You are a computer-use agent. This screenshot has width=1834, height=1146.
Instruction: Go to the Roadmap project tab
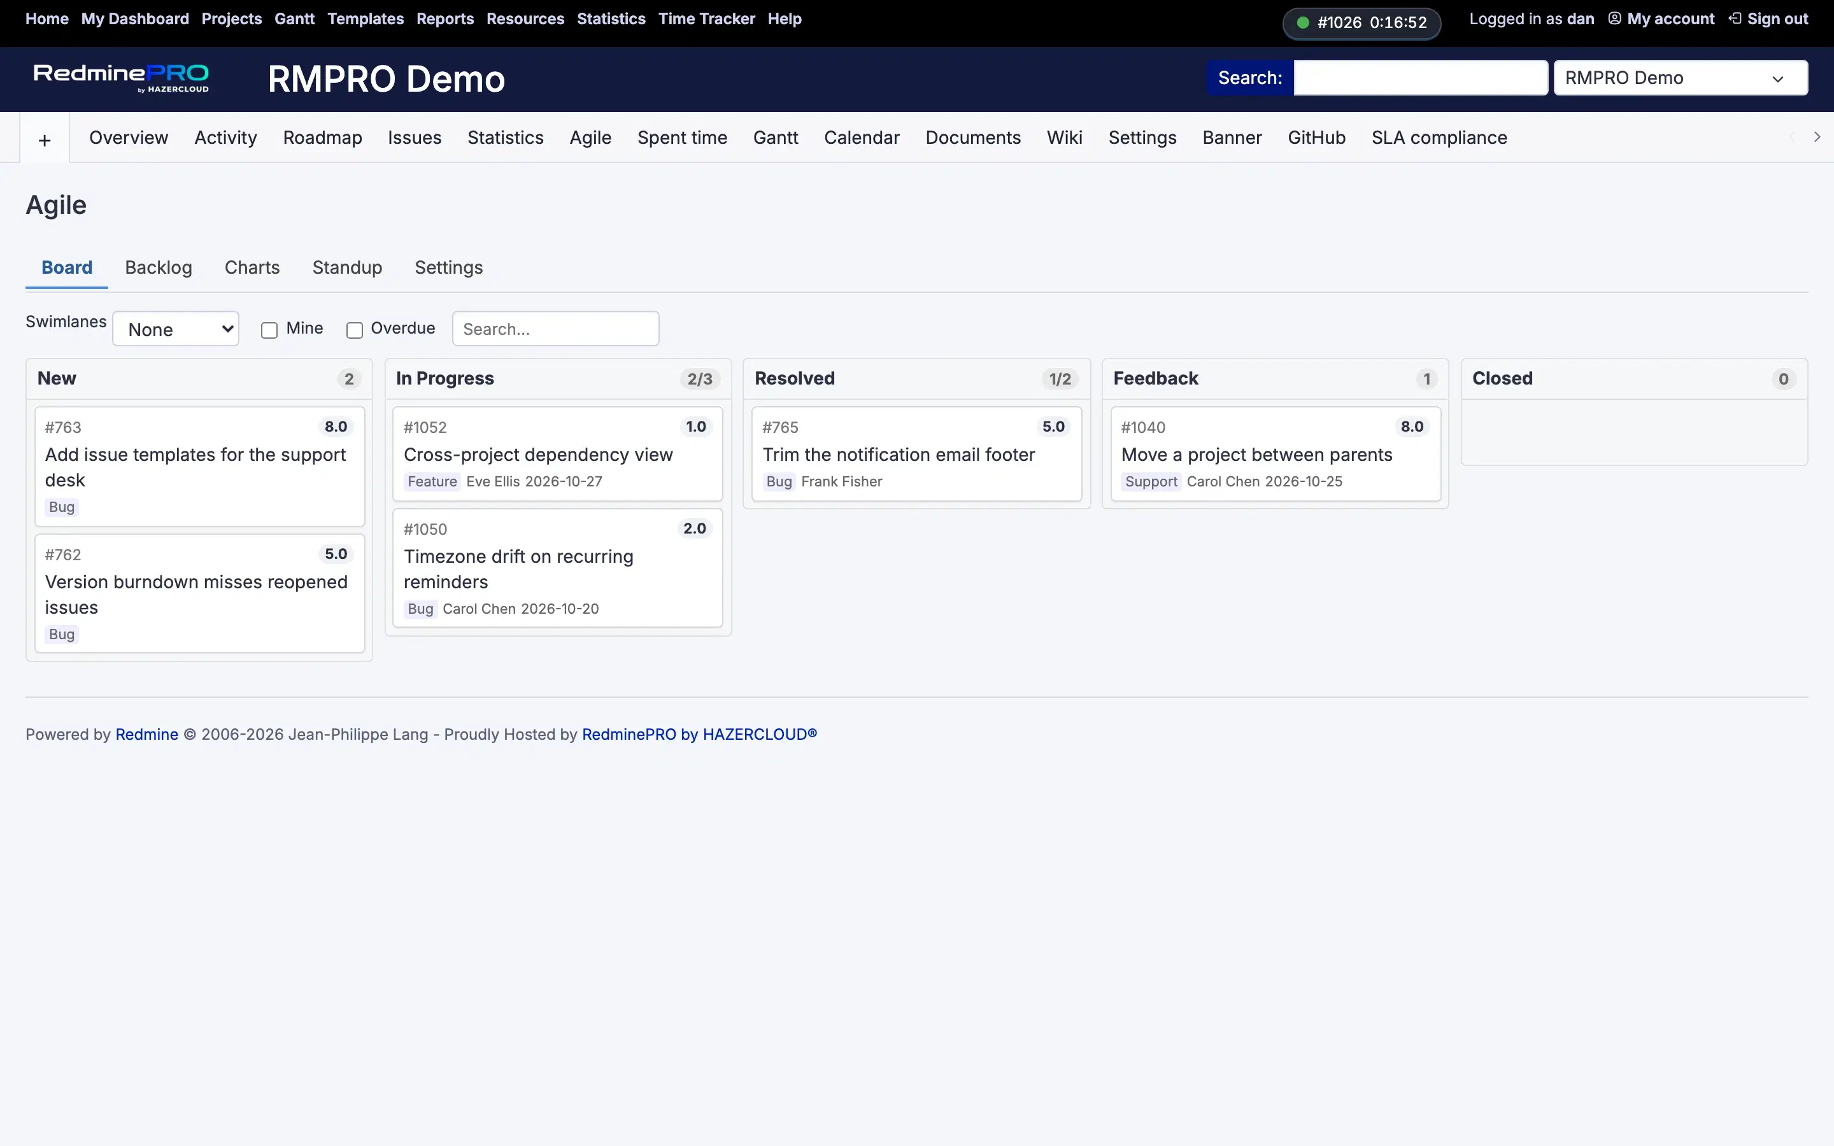tap(322, 137)
